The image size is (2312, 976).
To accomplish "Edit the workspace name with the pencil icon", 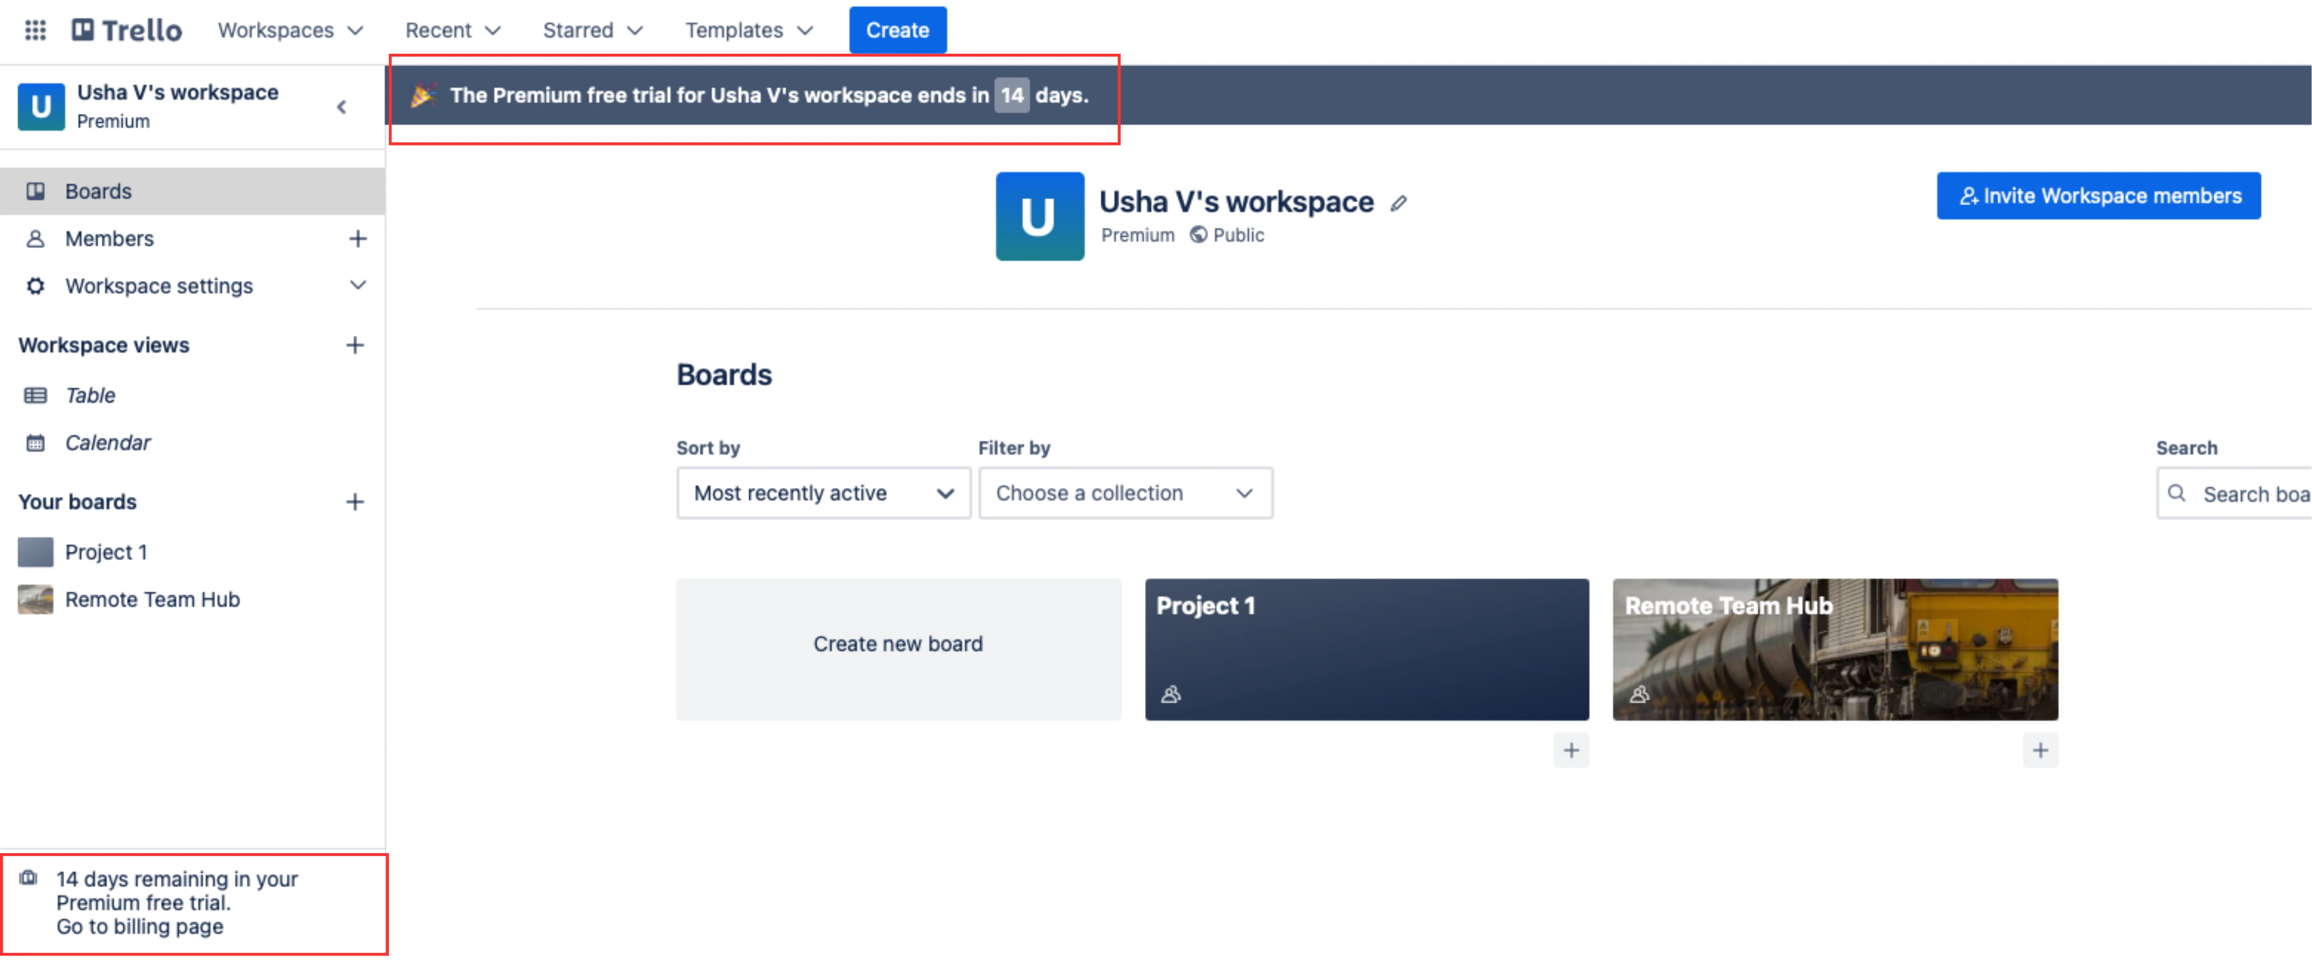I will 1398,203.
